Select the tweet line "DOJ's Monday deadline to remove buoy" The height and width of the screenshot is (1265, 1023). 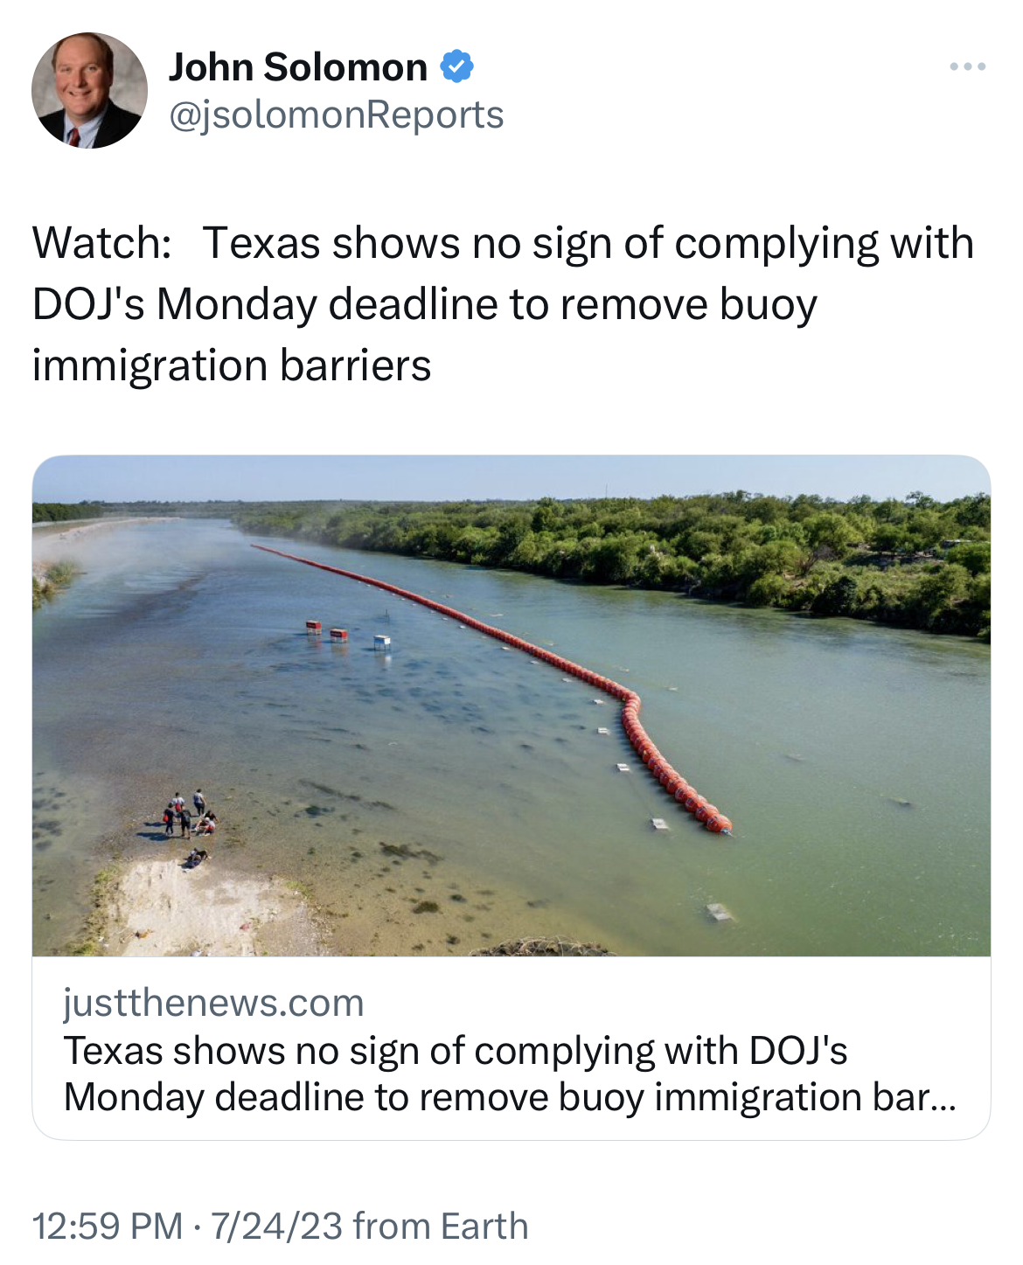[425, 304]
